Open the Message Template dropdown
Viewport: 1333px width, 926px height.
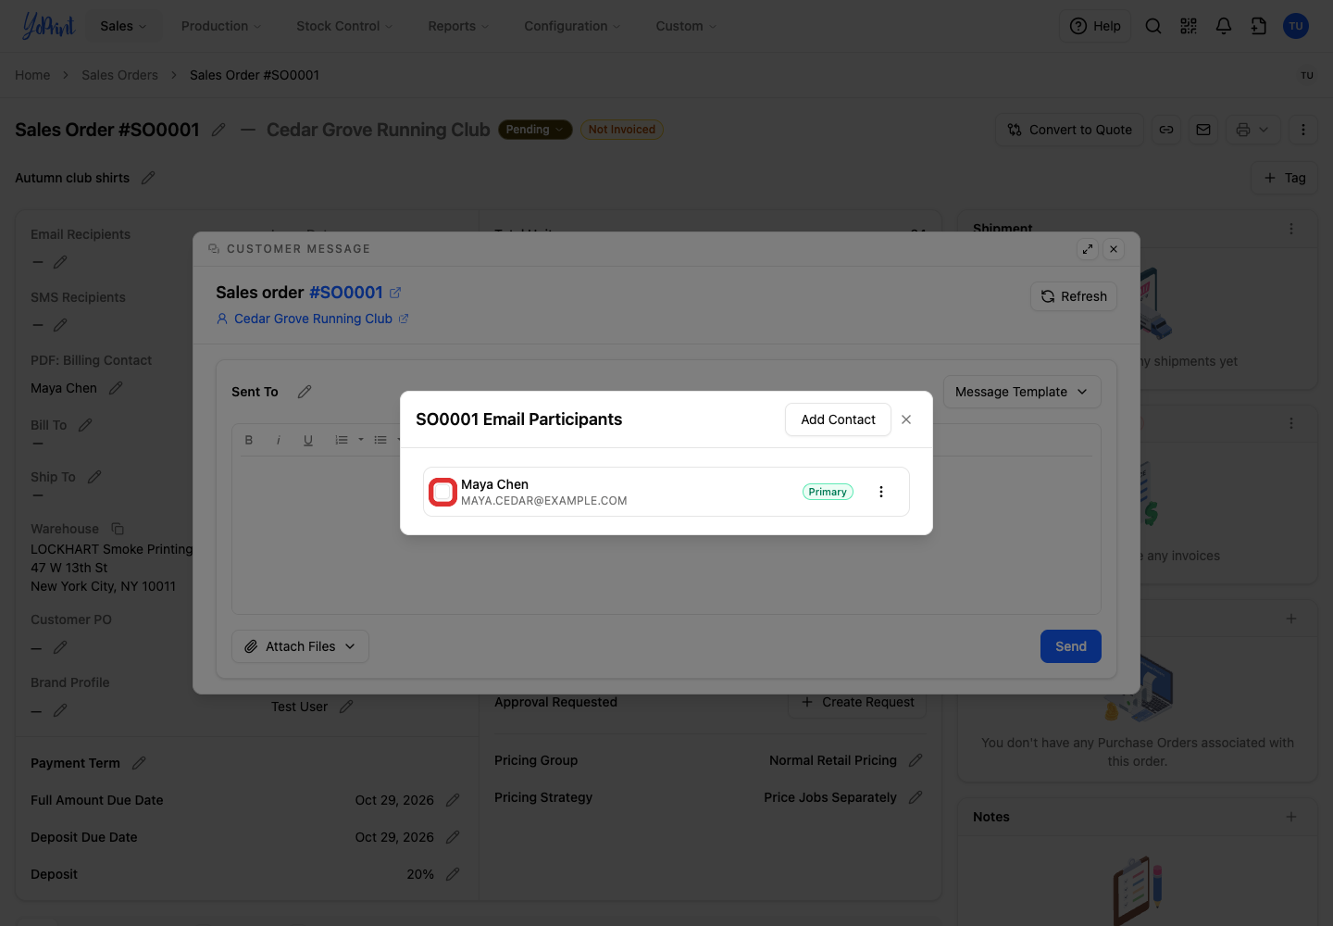[x=1022, y=392]
